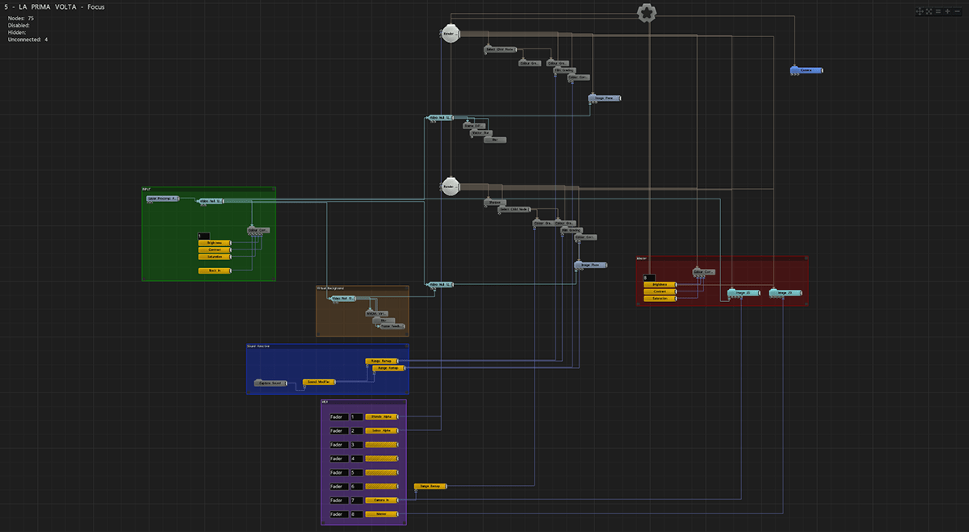Select the Sfondo Alpha node beside Fader 1

(382, 417)
